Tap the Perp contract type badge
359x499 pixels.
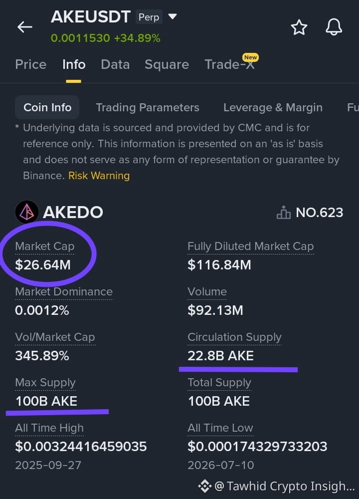149,17
